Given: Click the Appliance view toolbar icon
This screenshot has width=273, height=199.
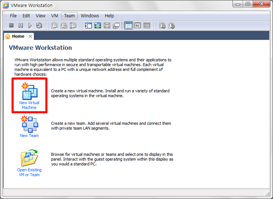Looking at the screenshot, I should [x=138, y=26].
